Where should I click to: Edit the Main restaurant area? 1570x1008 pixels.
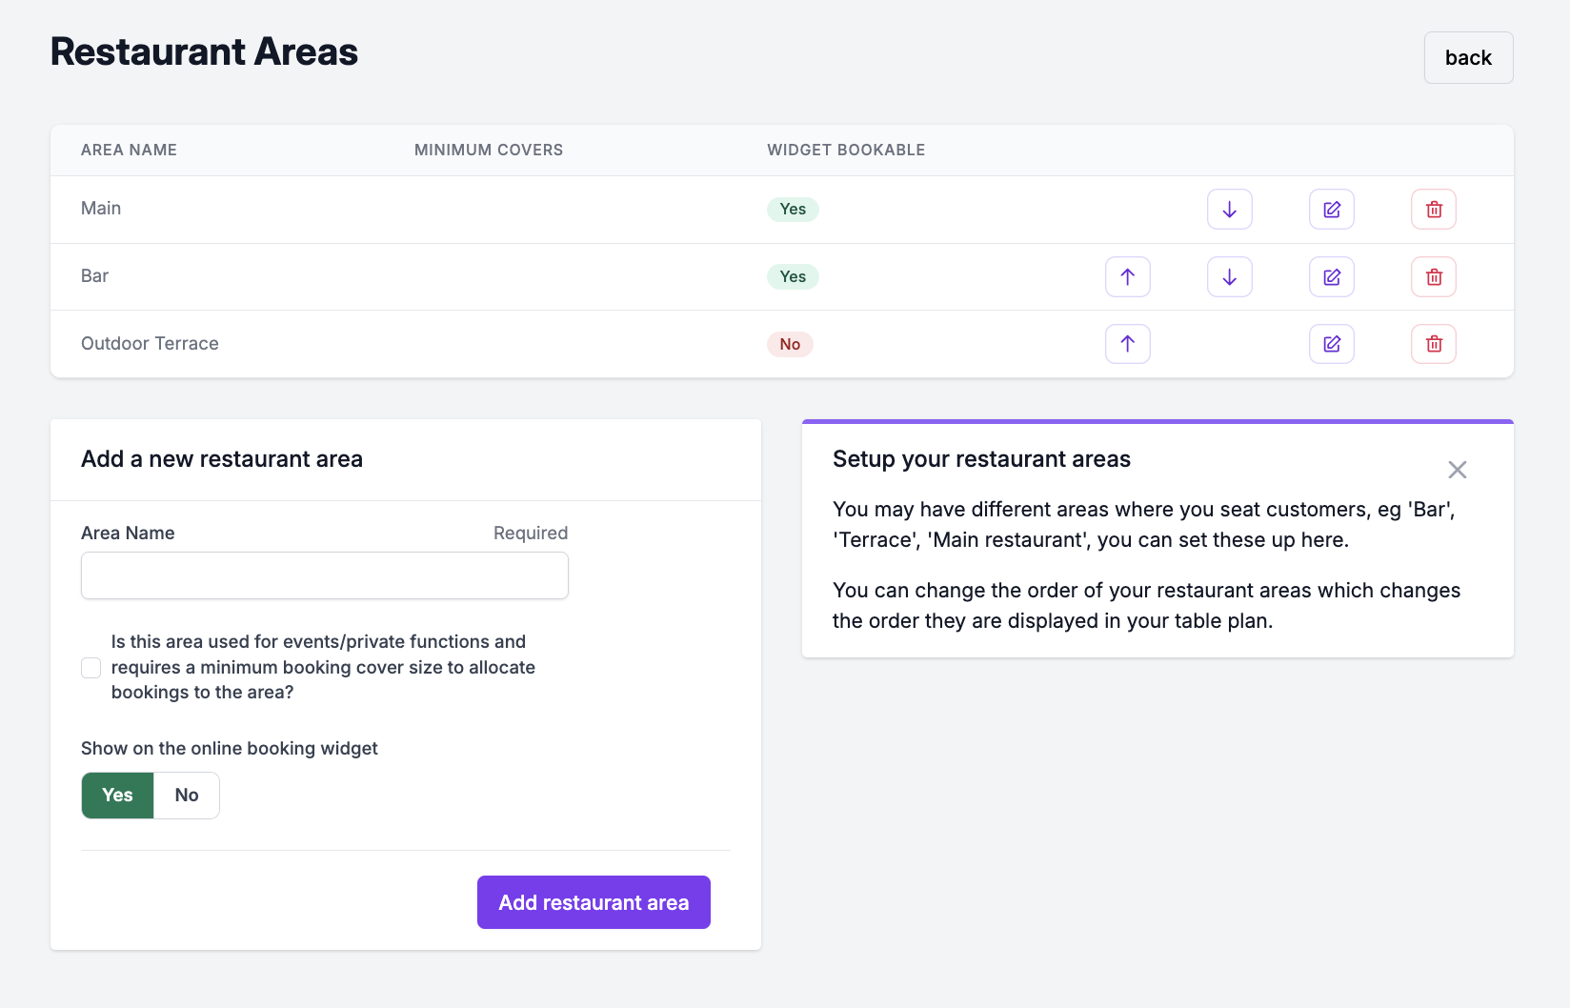pos(1331,210)
